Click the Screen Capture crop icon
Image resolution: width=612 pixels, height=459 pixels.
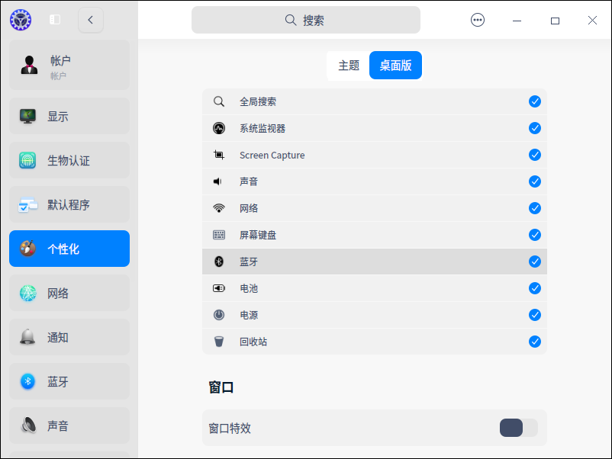tap(219, 155)
